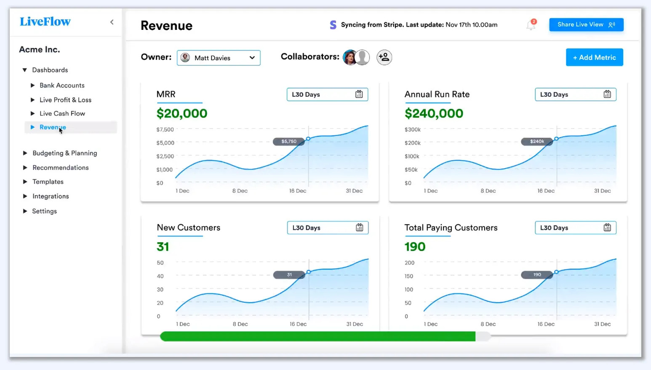Collapse the Dashboards tree section
The height and width of the screenshot is (370, 651).
25,70
